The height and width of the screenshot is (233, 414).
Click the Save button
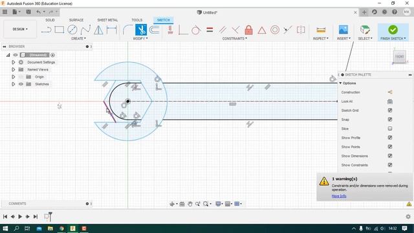pos(28,12)
